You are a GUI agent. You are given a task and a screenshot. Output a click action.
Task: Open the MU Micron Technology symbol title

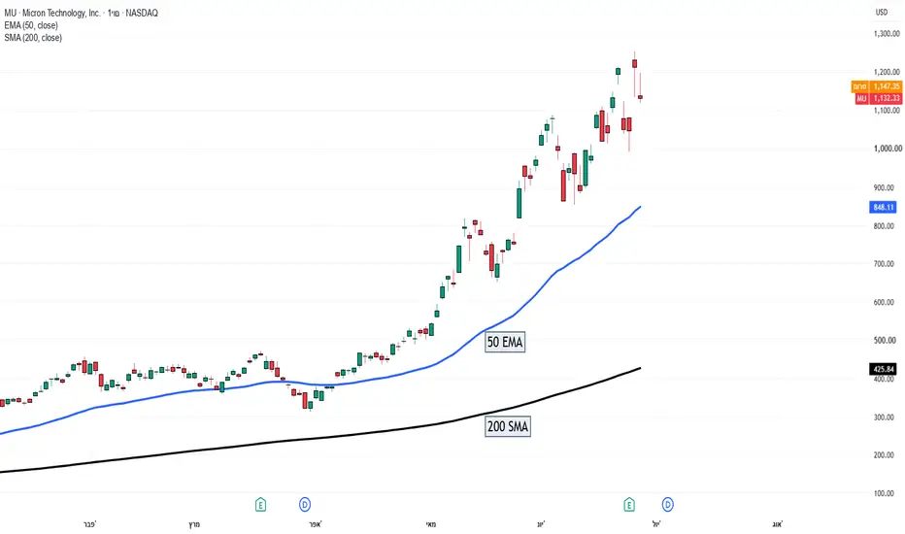click(81, 13)
